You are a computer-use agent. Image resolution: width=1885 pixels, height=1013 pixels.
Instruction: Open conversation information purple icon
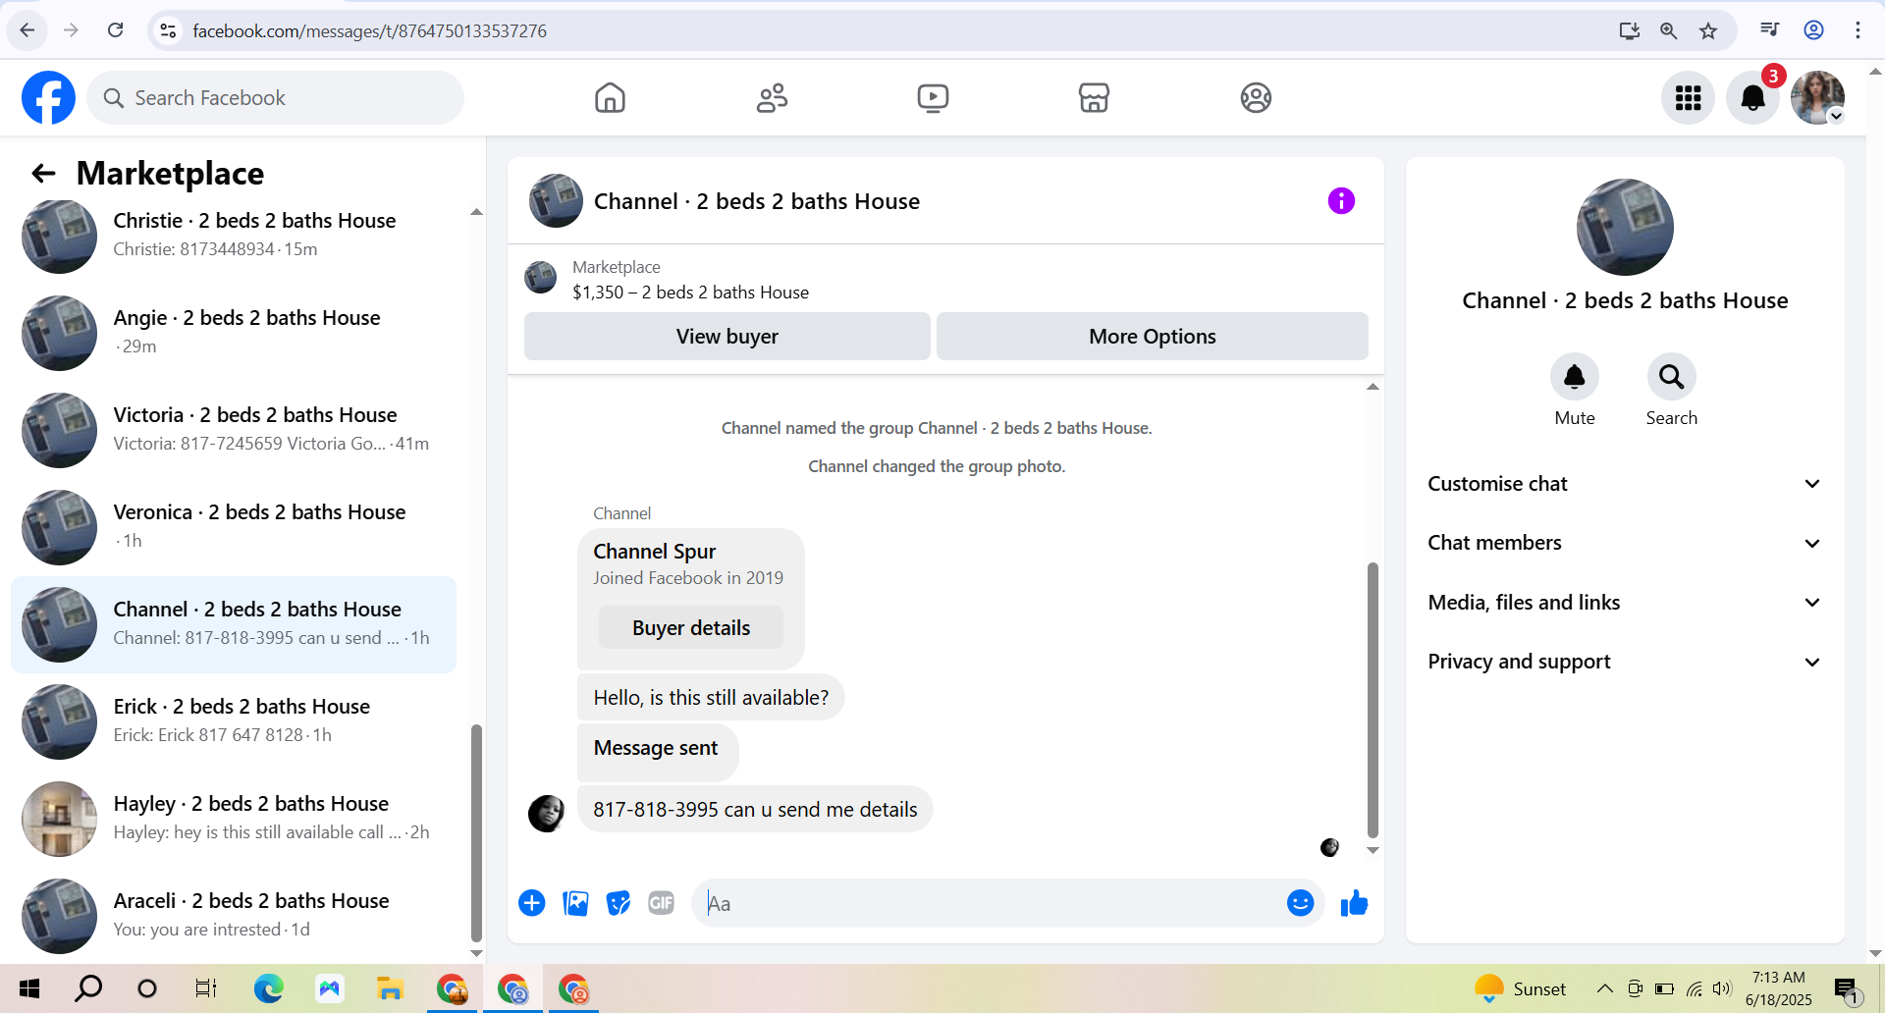tap(1341, 201)
